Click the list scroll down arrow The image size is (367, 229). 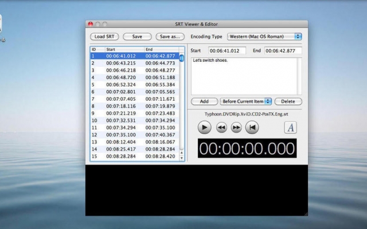point(182,158)
